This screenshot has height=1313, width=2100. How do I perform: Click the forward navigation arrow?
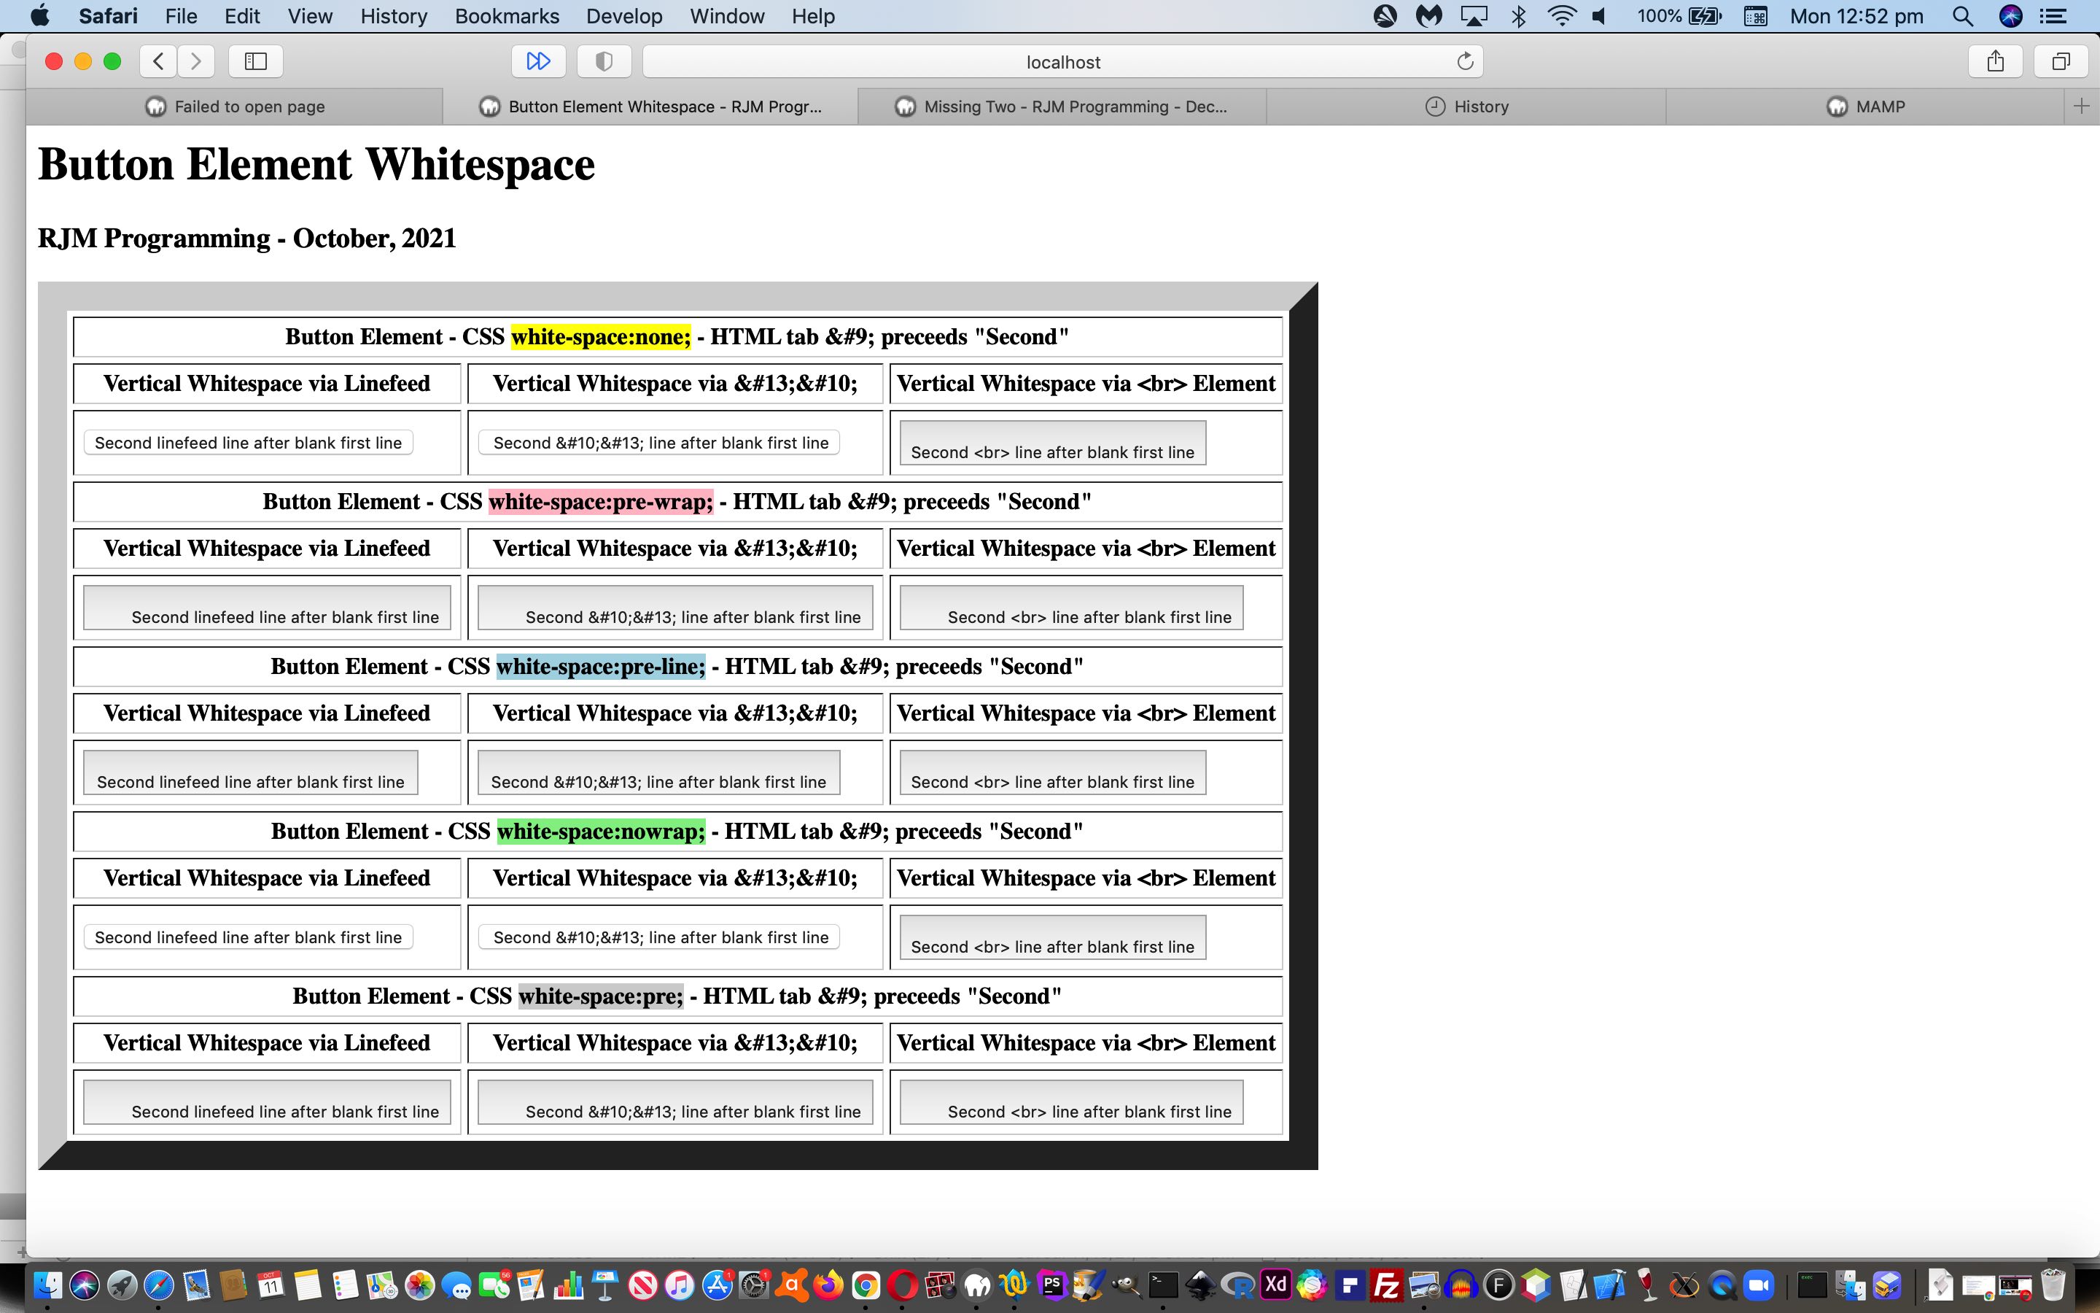(x=196, y=61)
